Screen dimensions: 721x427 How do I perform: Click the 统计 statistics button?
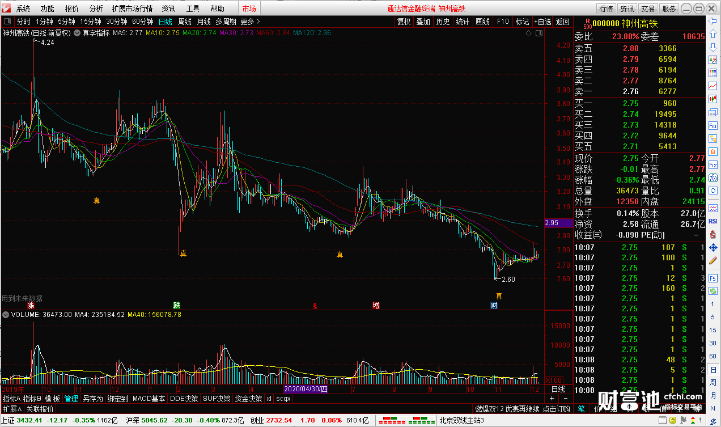click(463, 22)
